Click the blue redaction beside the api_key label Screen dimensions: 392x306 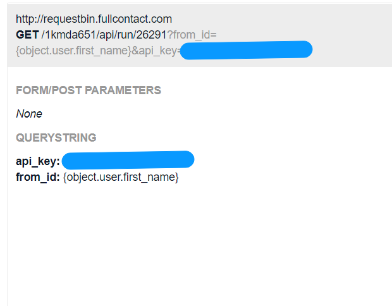(x=128, y=160)
